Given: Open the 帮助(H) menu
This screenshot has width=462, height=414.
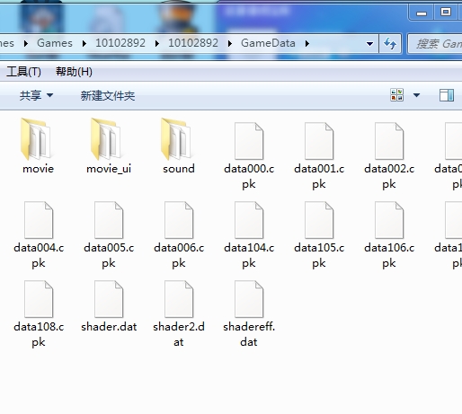Looking at the screenshot, I should click(74, 72).
